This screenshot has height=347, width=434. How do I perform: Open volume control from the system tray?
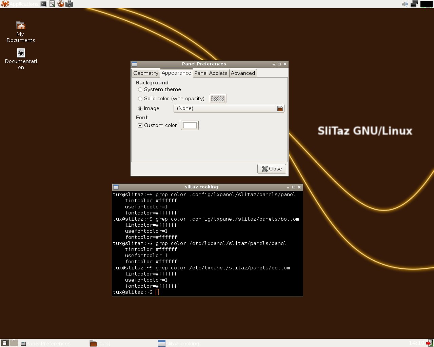click(405, 4)
